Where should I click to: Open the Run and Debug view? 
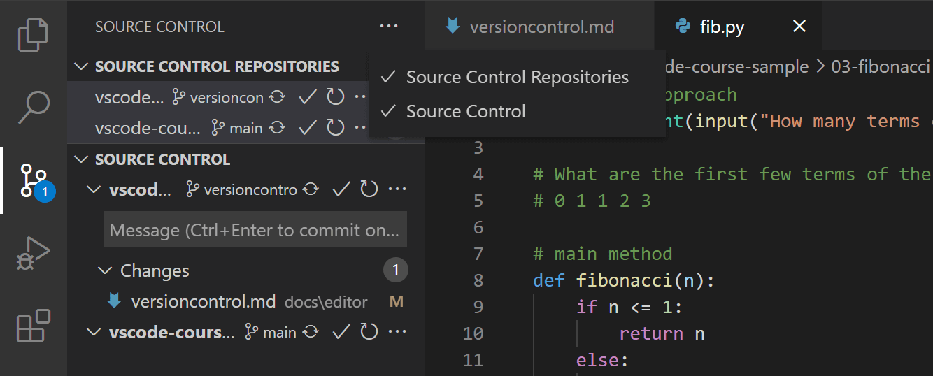33,253
